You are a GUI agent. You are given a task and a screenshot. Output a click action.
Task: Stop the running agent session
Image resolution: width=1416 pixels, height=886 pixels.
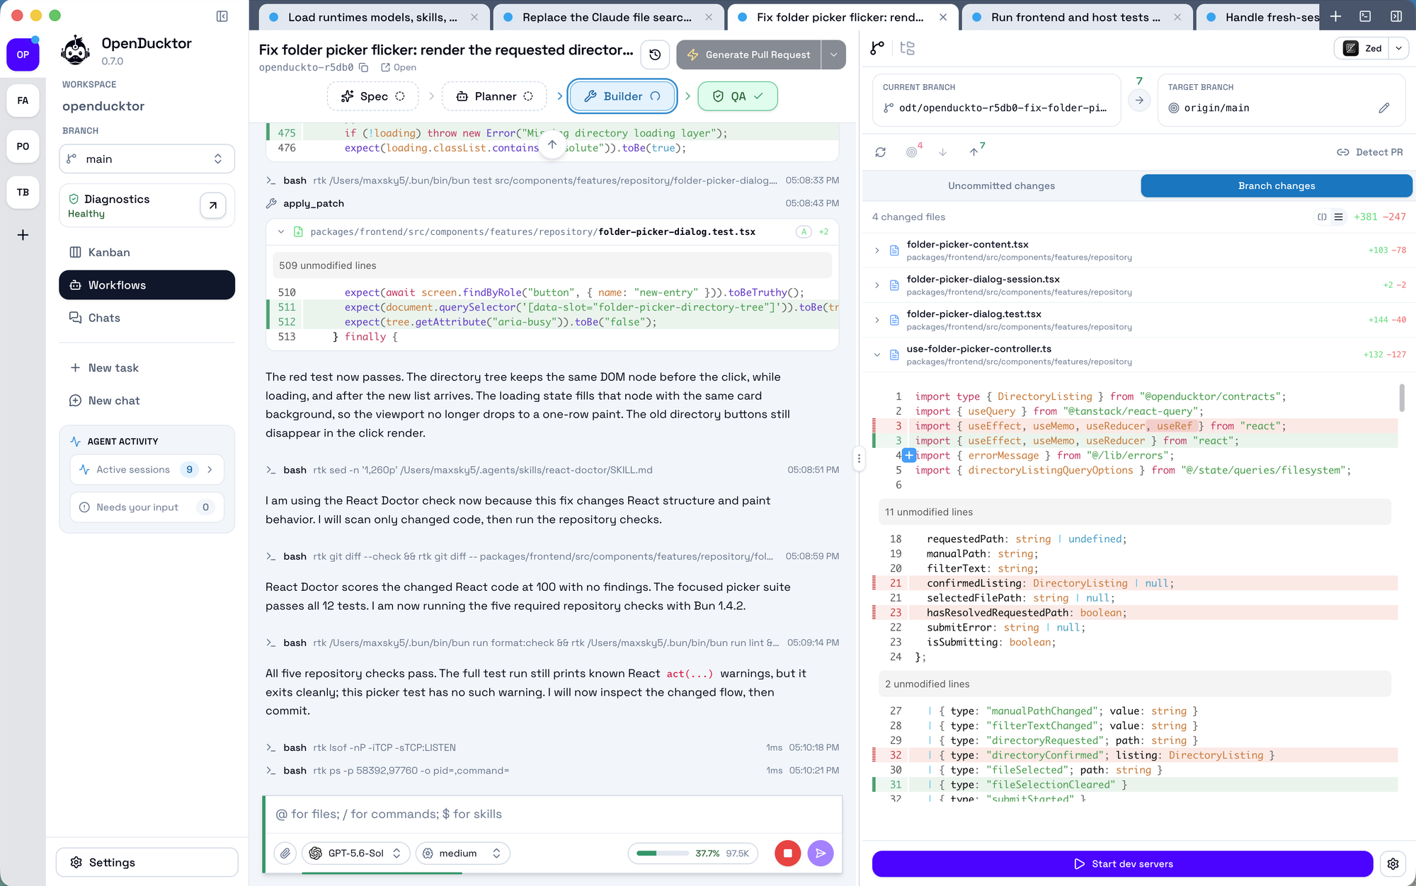tap(787, 853)
